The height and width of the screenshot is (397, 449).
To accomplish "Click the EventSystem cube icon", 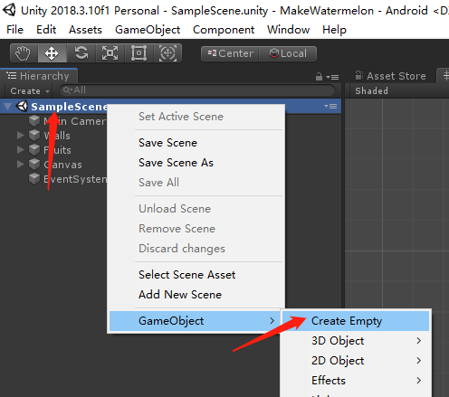I will click(34, 178).
